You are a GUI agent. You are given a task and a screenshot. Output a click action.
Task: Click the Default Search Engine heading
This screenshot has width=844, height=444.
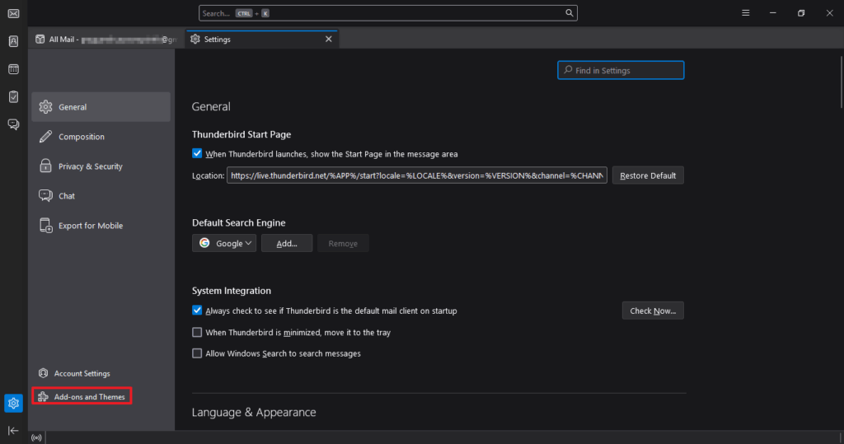(x=239, y=222)
